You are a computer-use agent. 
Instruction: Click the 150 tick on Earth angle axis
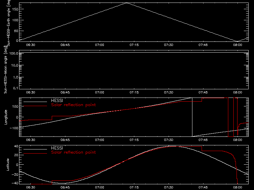(15, 9)
